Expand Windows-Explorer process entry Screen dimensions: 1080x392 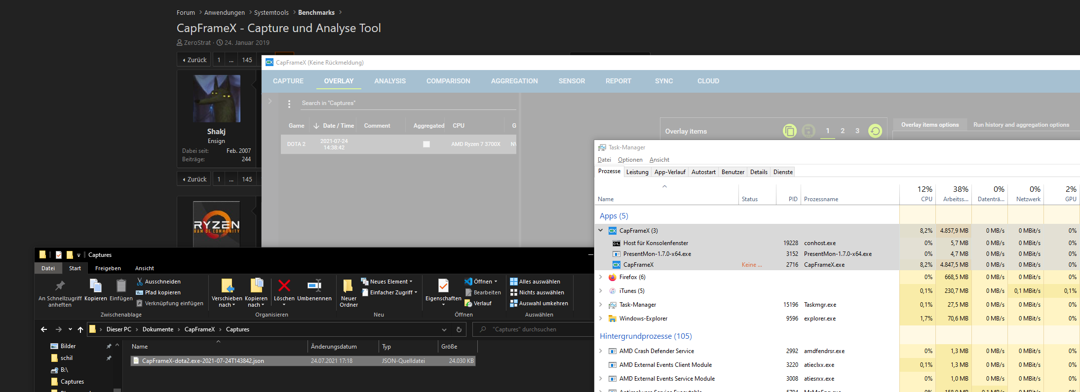601,319
